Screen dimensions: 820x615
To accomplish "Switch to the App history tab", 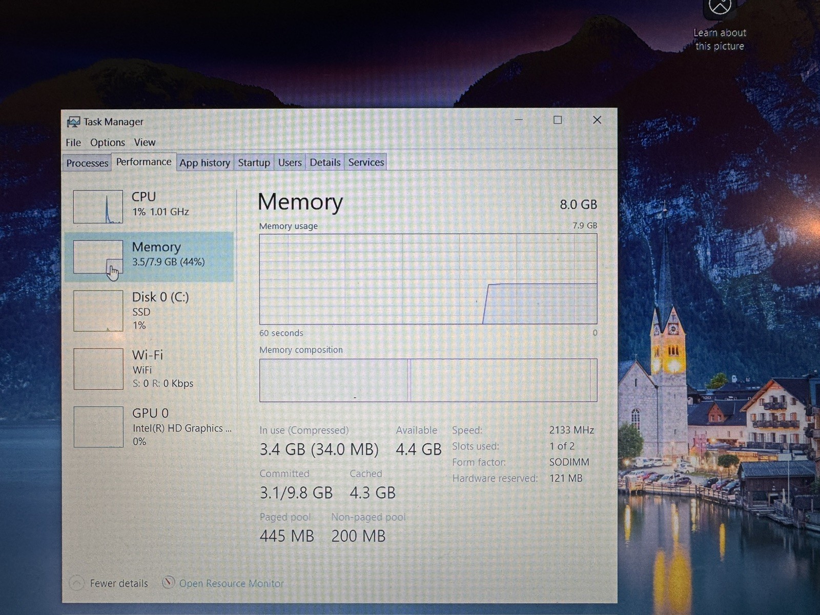I will point(204,163).
